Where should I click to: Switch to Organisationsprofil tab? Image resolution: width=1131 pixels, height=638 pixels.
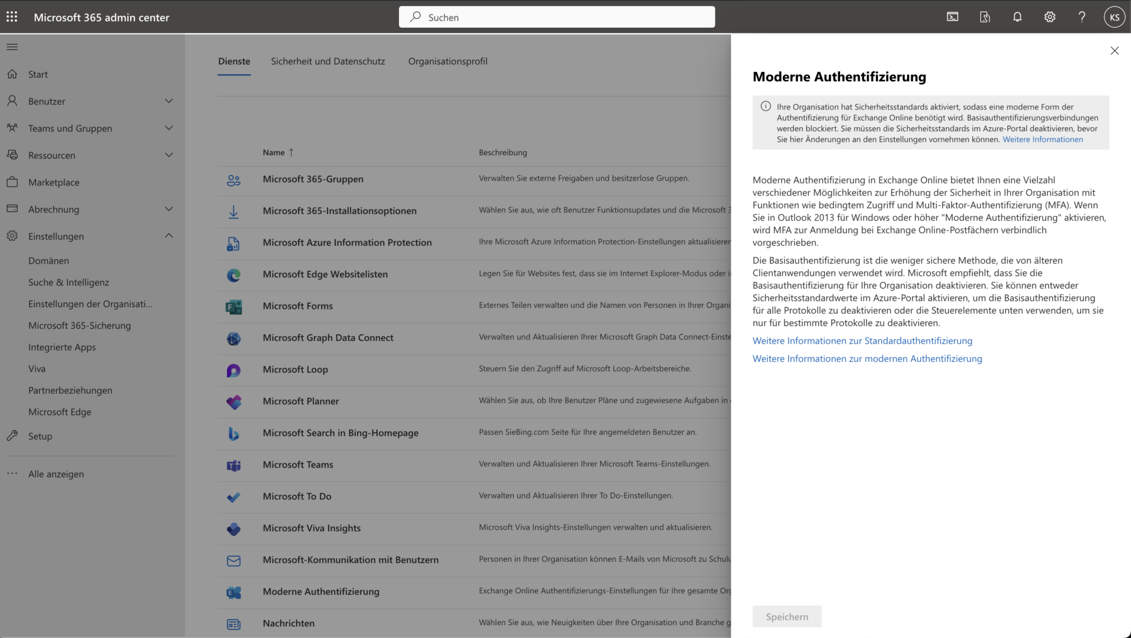448,61
